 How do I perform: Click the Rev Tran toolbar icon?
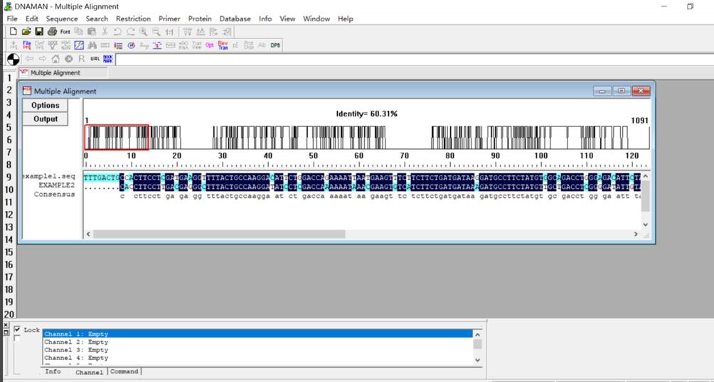click(223, 45)
